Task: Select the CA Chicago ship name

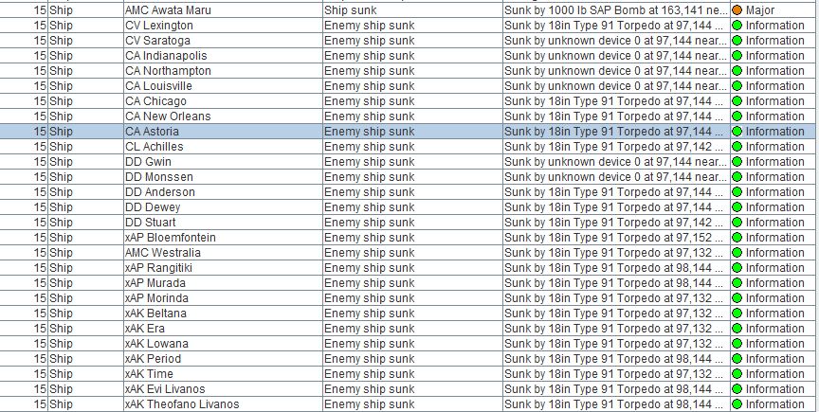Action: (155, 100)
